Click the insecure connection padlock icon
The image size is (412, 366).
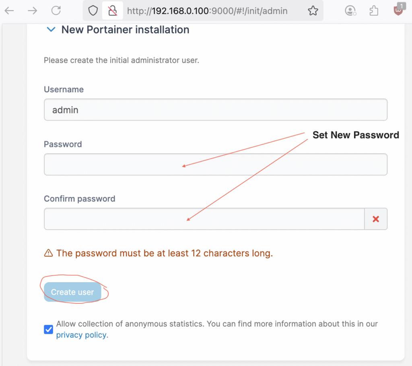(x=113, y=11)
